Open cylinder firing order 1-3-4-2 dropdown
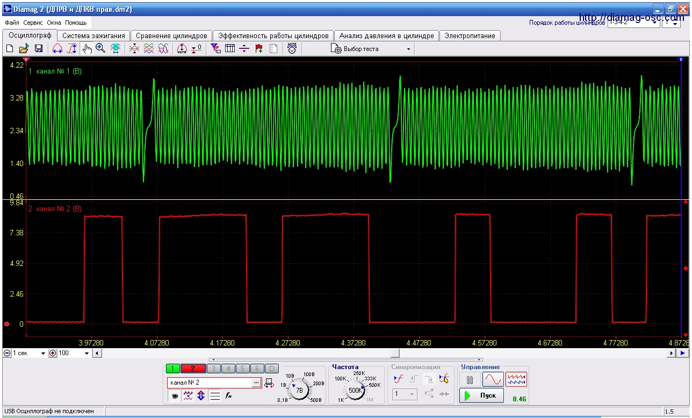Viewport: 692px width, 418px height. point(633,23)
